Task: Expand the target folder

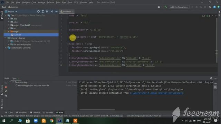Action: tap(8, 31)
